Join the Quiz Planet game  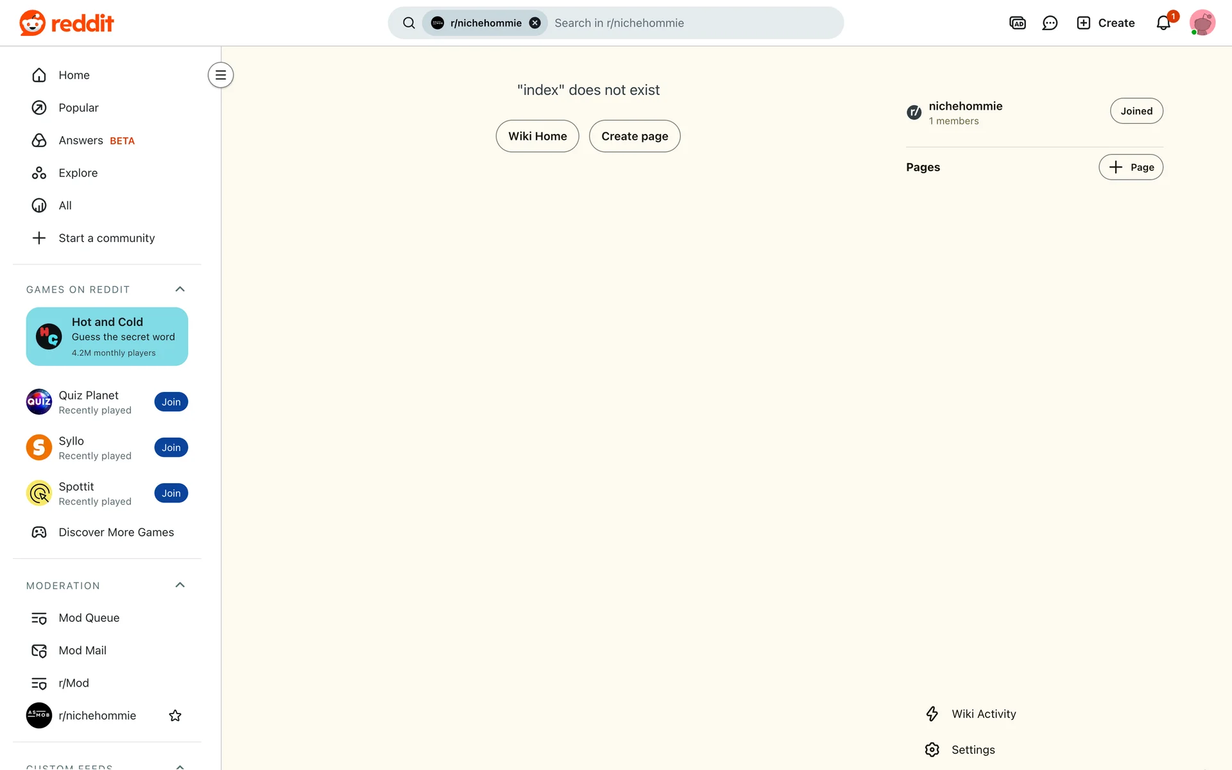(x=171, y=402)
